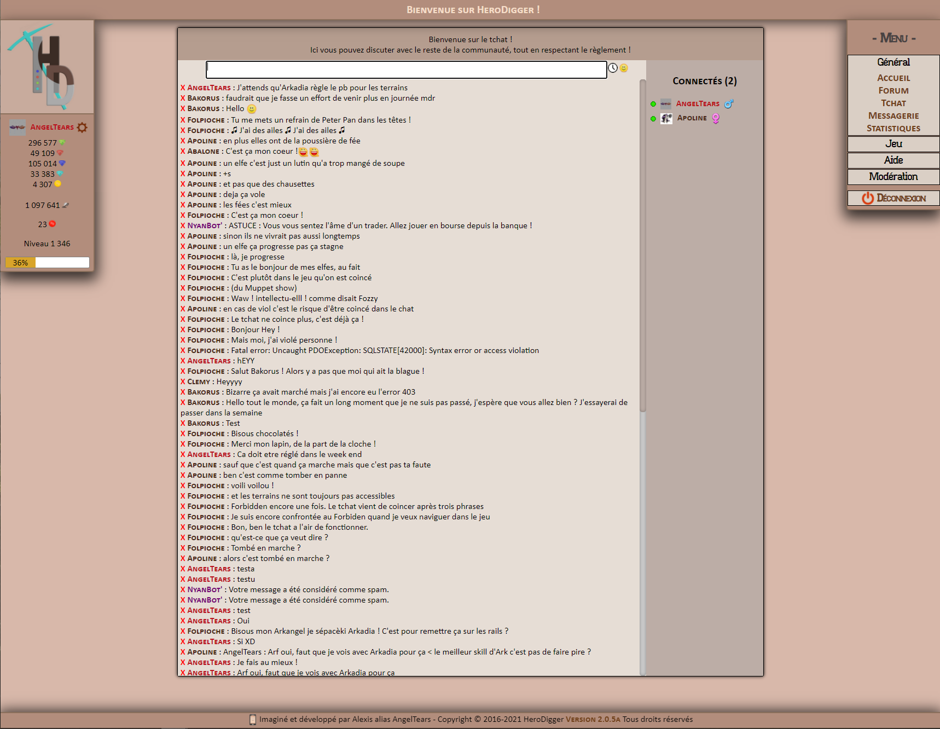This screenshot has height=729, width=940.
Task: Go to Messagerie from the menu
Action: coord(893,116)
